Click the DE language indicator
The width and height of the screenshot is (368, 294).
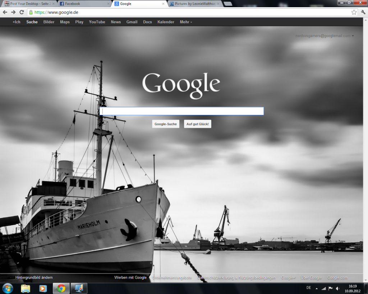[x=309, y=288]
